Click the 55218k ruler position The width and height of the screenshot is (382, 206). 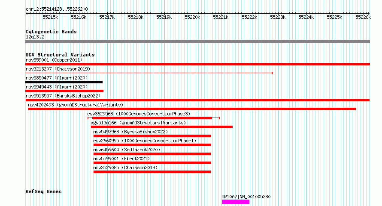(136, 17)
